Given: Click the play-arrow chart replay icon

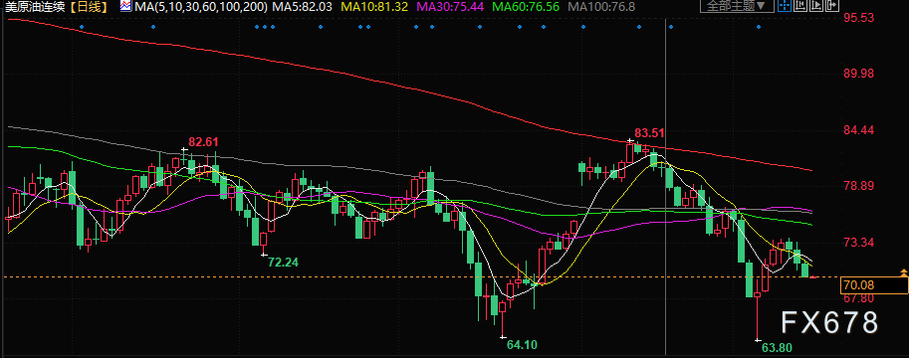Looking at the screenshot, I should 816,5.
